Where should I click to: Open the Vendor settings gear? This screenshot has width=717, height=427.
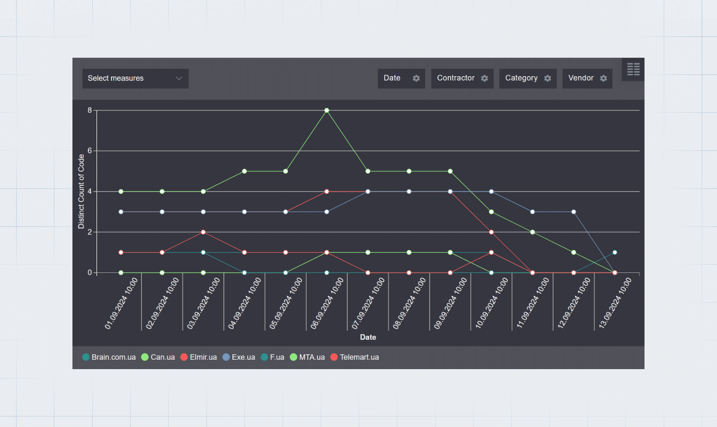(x=603, y=78)
